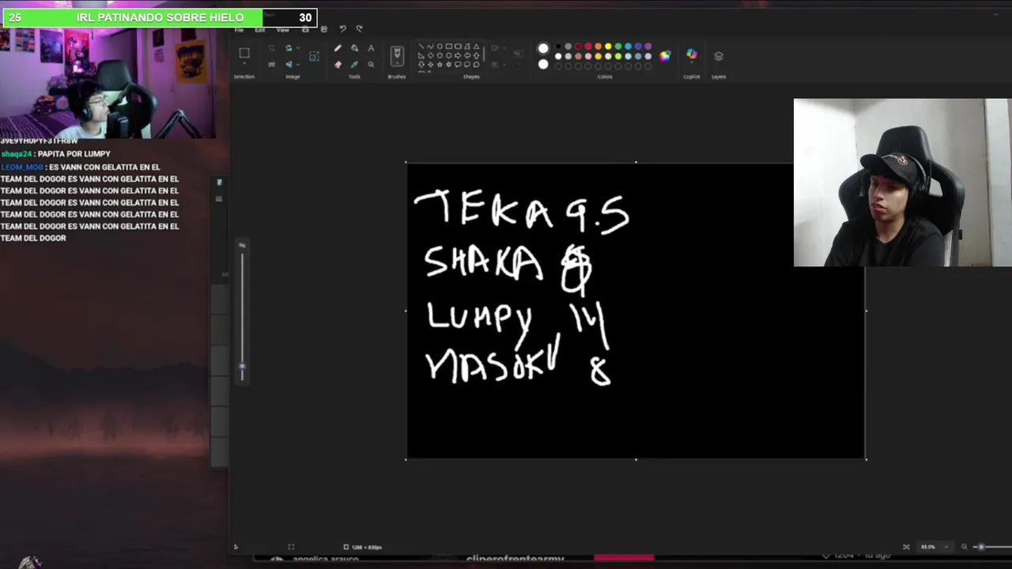Select the Color 2 background circle
The image size is (1012, 569).
click(x=543, y=64)
